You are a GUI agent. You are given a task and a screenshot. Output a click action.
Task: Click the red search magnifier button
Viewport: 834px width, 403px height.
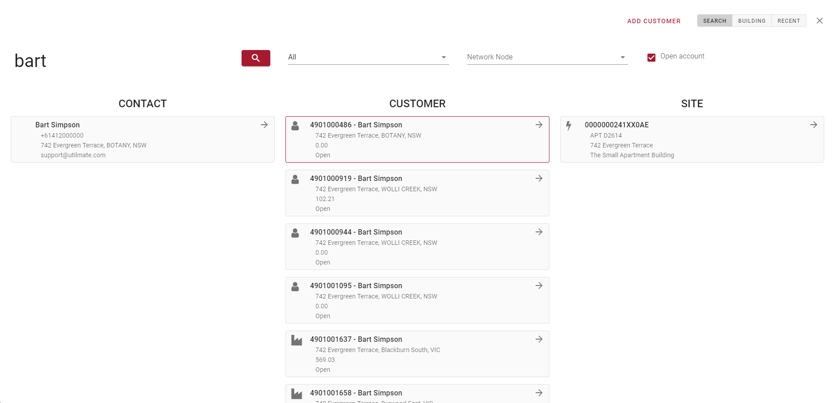[x=255, y=58]
